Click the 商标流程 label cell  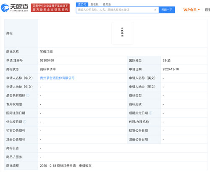pos(21,166)
